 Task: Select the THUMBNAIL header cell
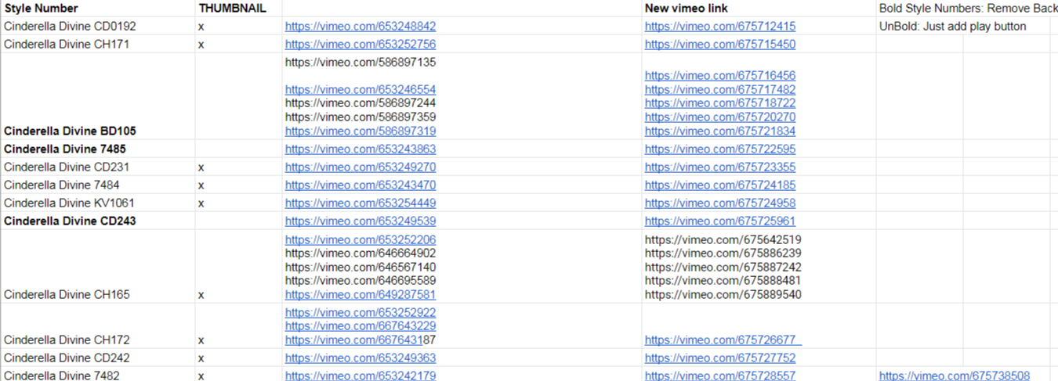[238, 9]
